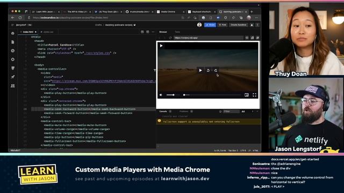The image size is (344, 193).
Task: Open the CodeSandbox header kebab menu
Action: 257,25
